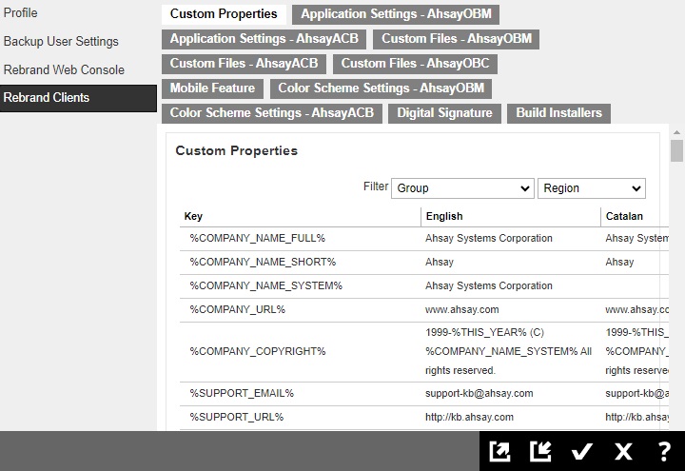Go to Backup User Settings in the sidebar

click(61, 42)
